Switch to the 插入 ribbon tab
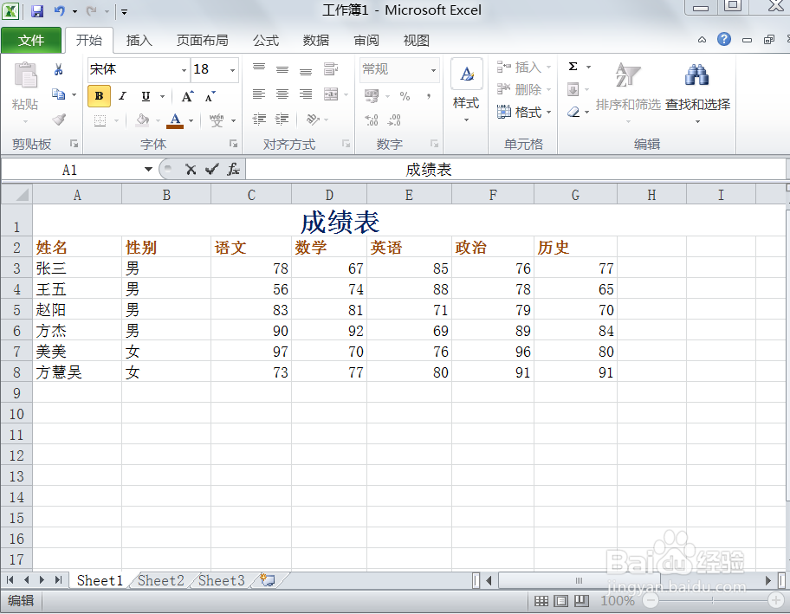 pyautogui.click(x=141, y=40)
